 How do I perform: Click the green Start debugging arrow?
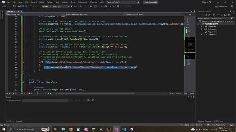pyautogui.click(x=72, y=6)
